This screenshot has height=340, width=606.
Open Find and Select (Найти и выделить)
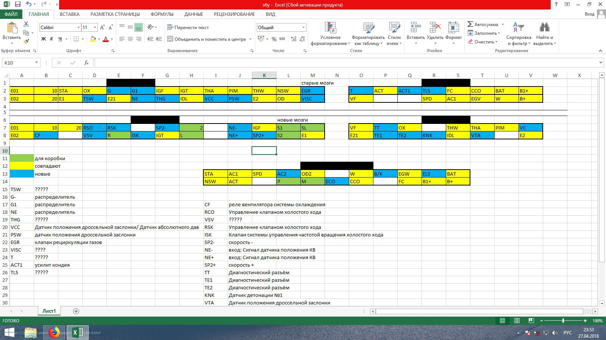[545, 34]
